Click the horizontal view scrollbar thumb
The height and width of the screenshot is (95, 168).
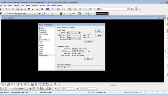[x=113, y=85]
